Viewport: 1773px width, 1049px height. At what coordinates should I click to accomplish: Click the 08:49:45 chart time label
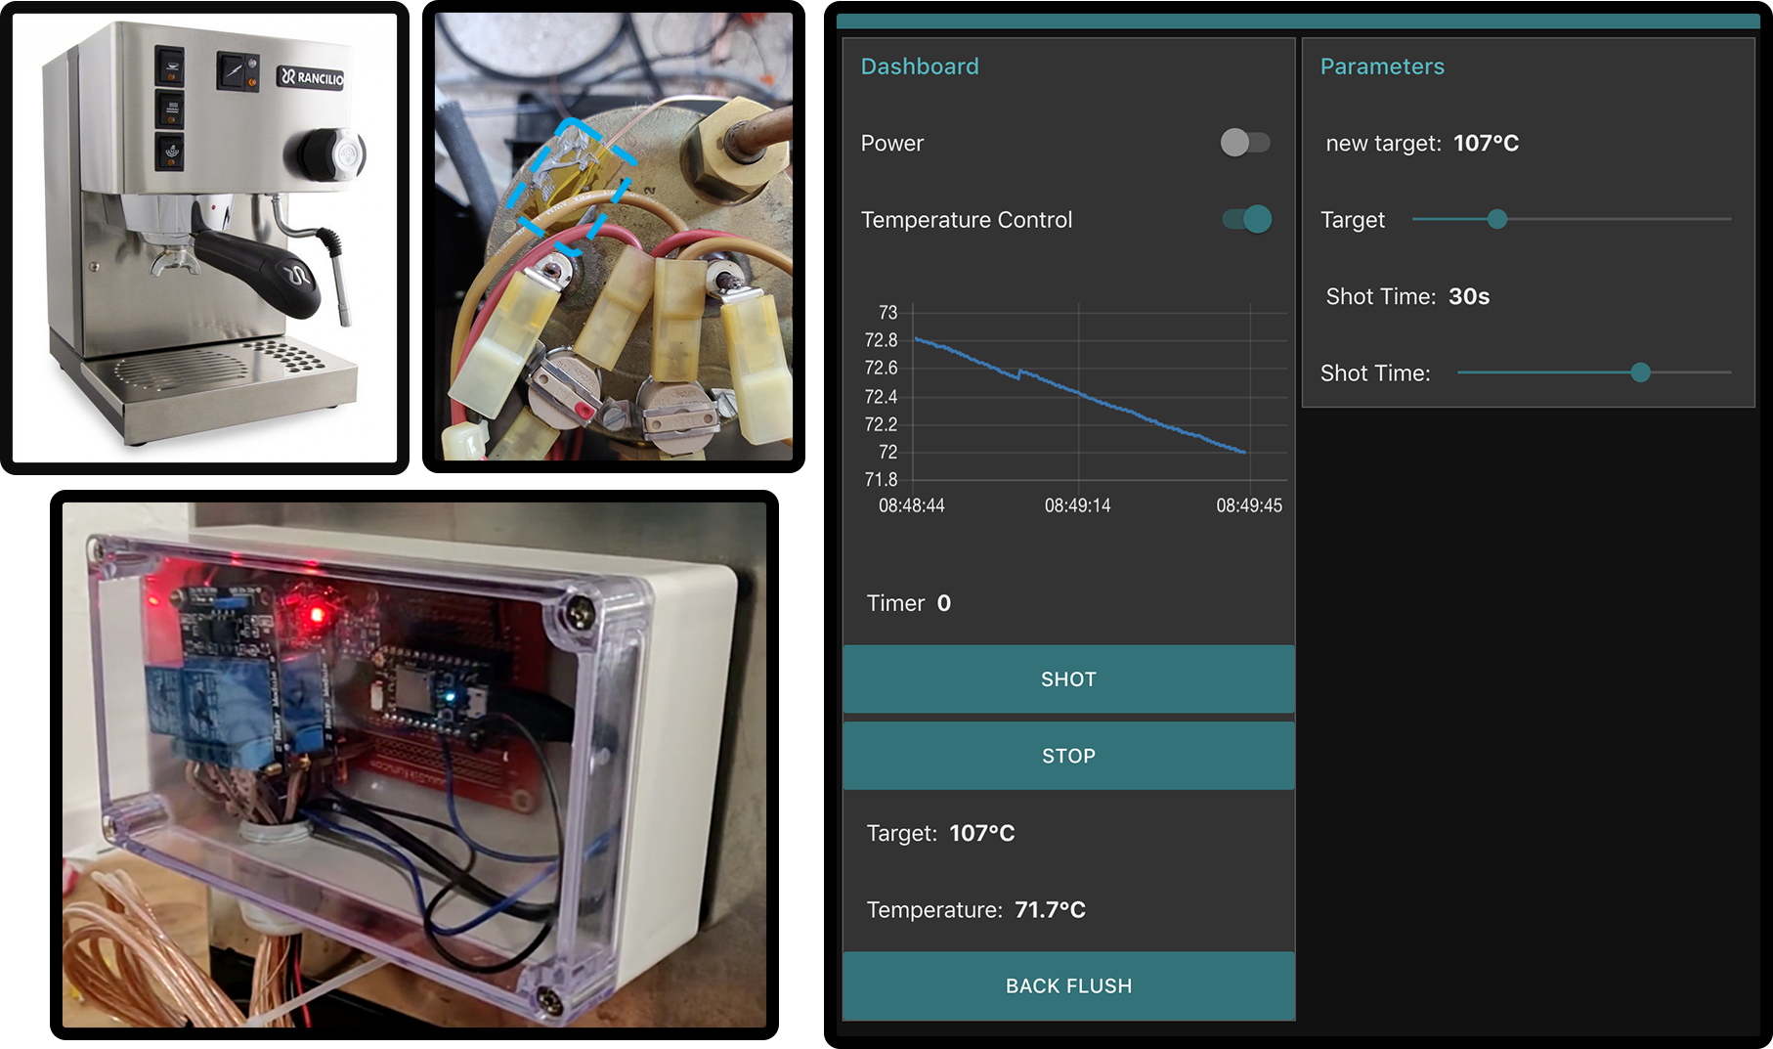pos(1249,505)
